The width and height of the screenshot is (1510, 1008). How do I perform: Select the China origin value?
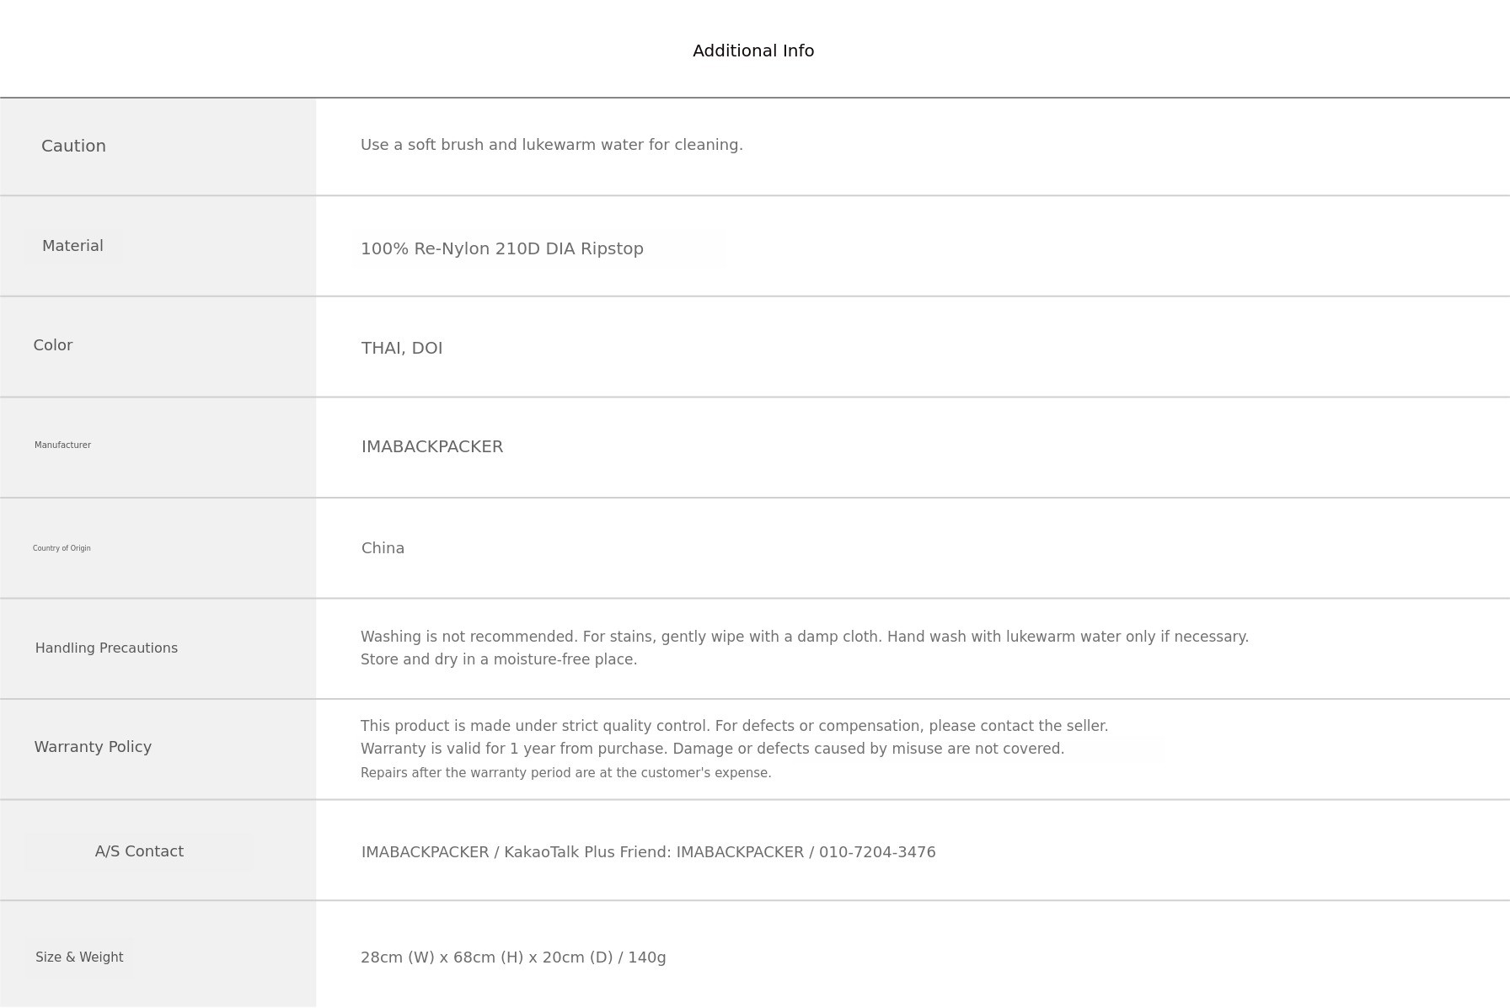(383, 548)
